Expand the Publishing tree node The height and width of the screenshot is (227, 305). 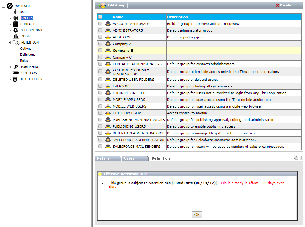[9, 67]
